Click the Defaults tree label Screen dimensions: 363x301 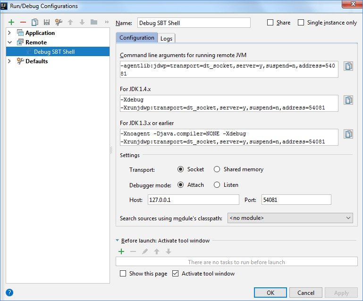36,61
